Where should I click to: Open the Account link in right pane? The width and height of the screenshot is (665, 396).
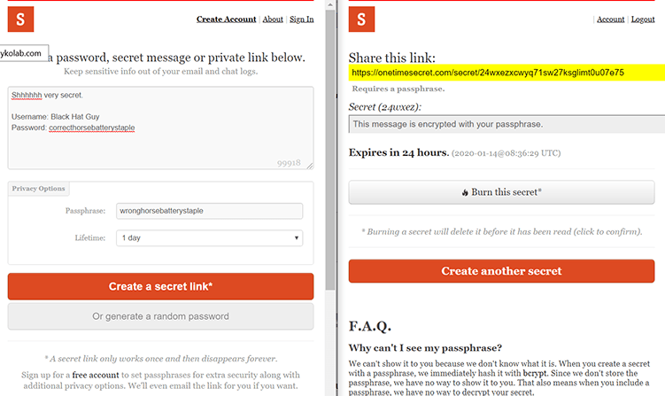click(x=610, y=19)
